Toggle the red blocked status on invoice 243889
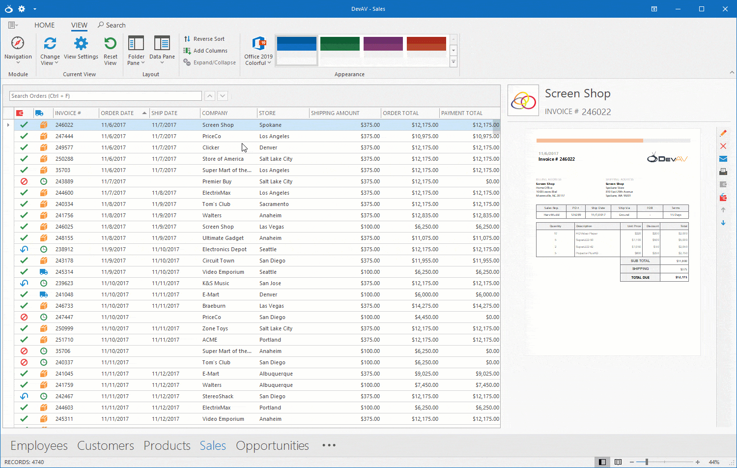Image resolution: width=737 pixels, height=468 pixels. point(24,181)
